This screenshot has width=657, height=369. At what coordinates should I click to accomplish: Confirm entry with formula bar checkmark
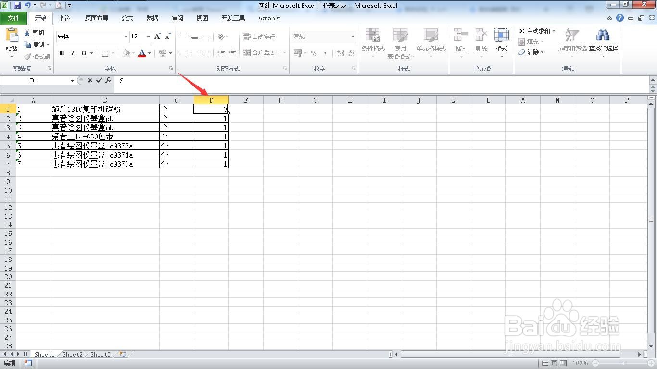[99, 81]
